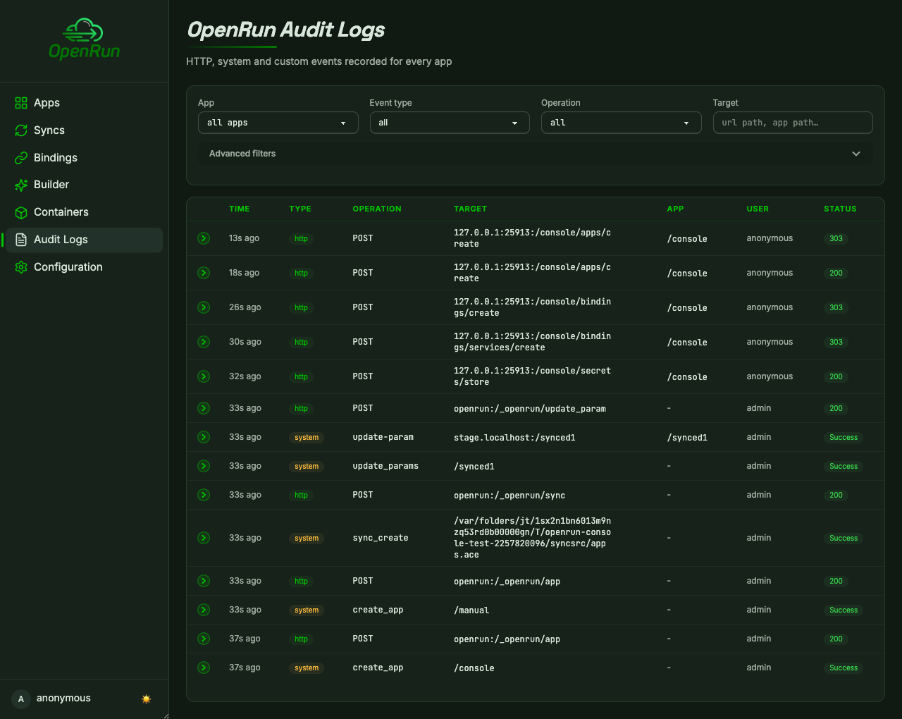
Task: Expand the openrun:/_openrun/update_param row
Action: [204, 408]
